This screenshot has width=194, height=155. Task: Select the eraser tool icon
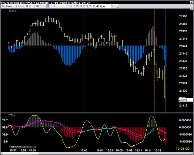[x=94, y=6]
